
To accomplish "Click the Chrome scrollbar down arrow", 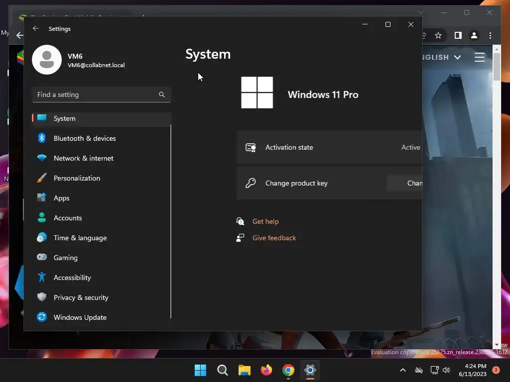I will [x=497, y=345].
